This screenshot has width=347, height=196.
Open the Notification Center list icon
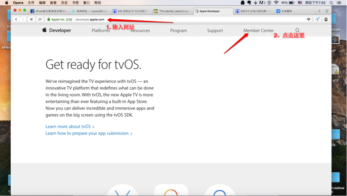point(339,3)
